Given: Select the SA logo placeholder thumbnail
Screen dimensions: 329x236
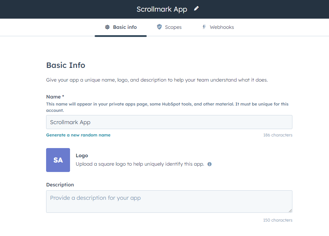Looking at the screenshot, I should point(58,160).
